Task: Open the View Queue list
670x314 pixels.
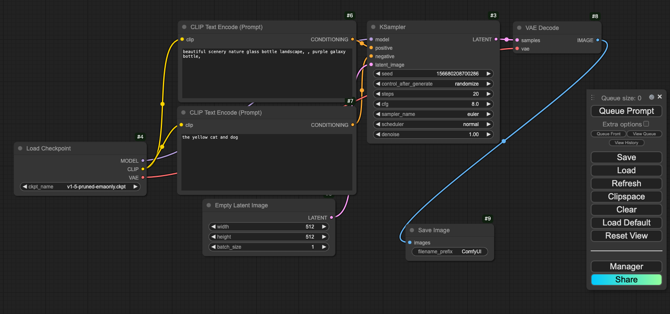Action: click(644, 134)
